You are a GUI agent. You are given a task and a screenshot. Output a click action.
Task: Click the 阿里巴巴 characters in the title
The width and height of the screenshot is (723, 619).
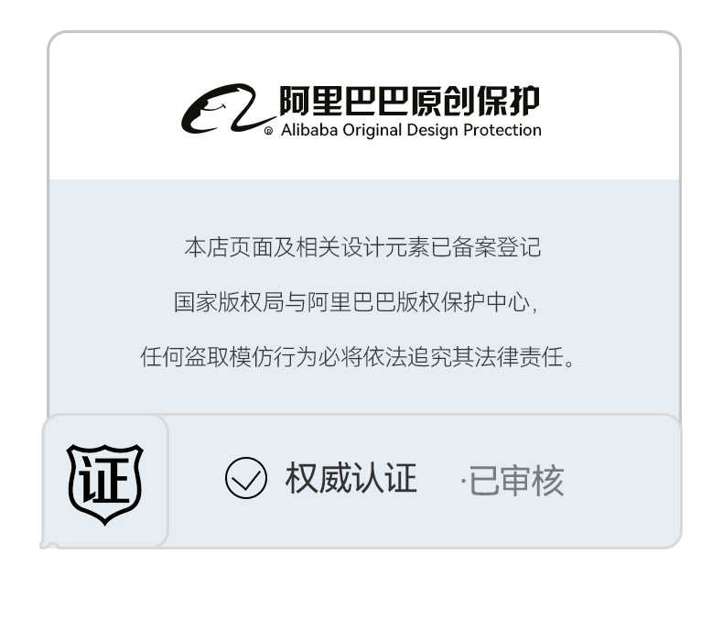344,101
